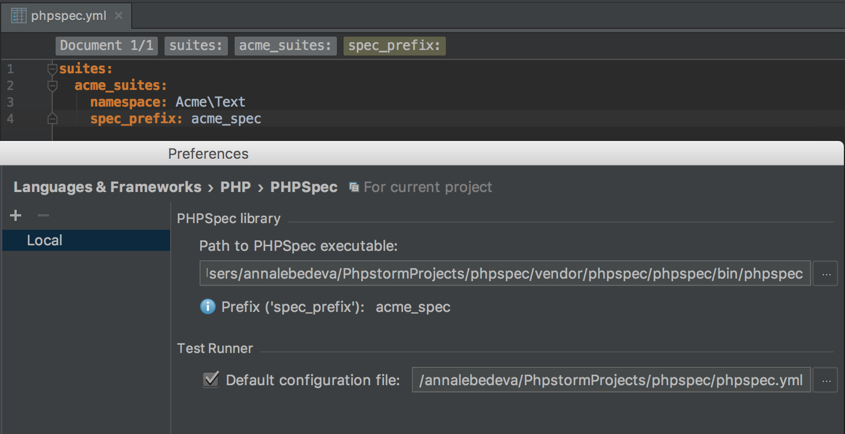Click the Document 1/1 breadcrumb
This screenshot has height=434, width=845.
point(106,46)
